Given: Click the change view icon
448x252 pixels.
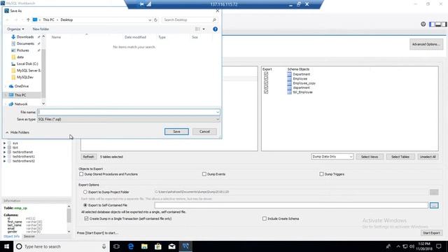Looking at the screenshot, I should coord(197,29).
